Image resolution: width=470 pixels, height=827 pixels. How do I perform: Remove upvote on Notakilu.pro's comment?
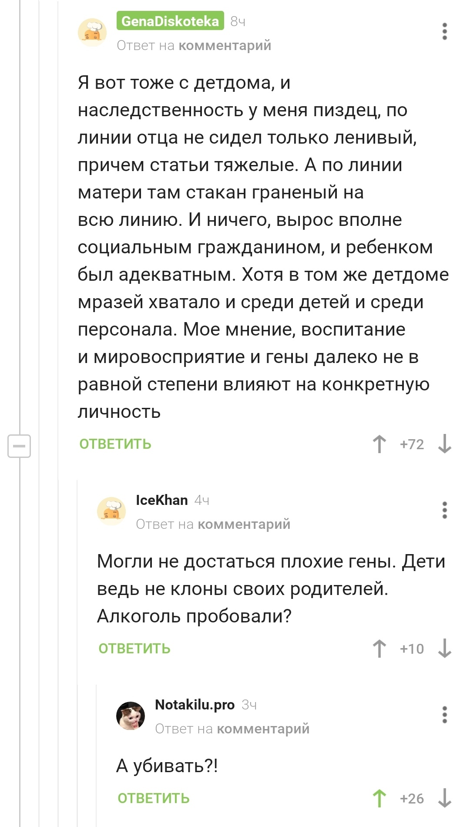[379, 798]
